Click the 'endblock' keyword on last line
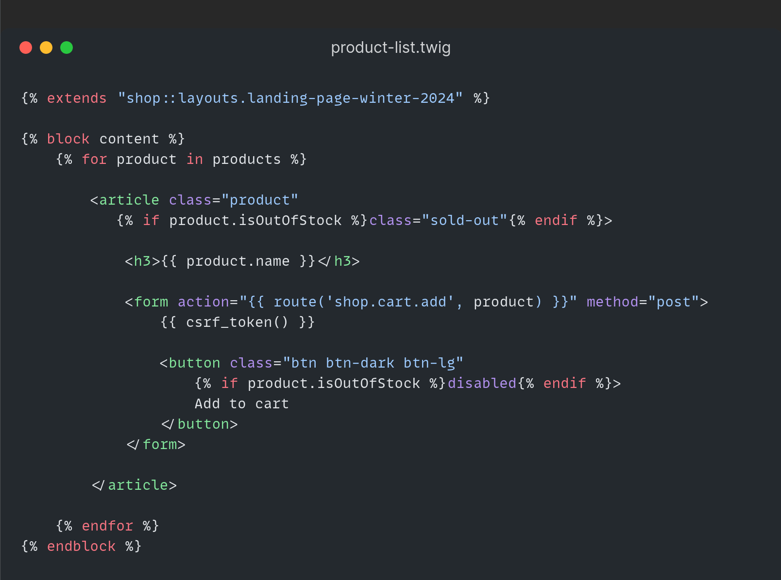This screenshot has height=580, width=781. 81,546
